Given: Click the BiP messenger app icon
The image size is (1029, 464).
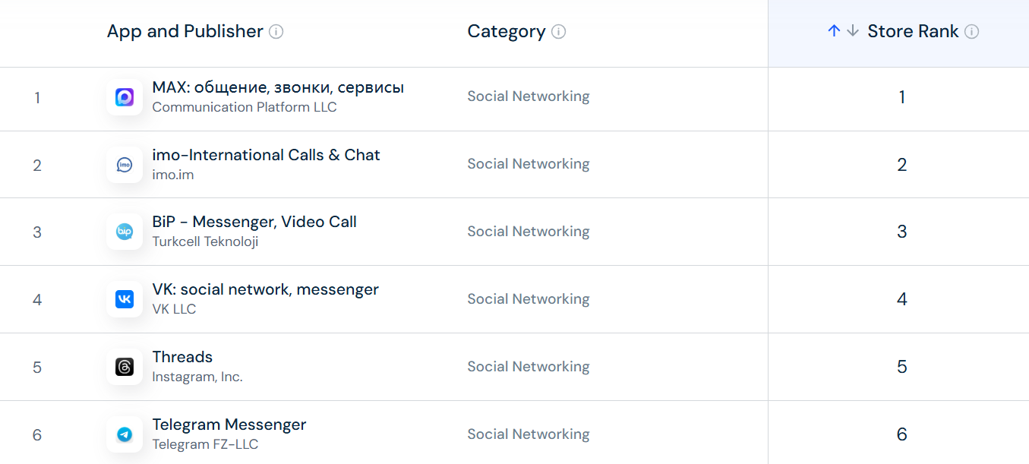Looking at the screenshot, I should tap(125, 232).
